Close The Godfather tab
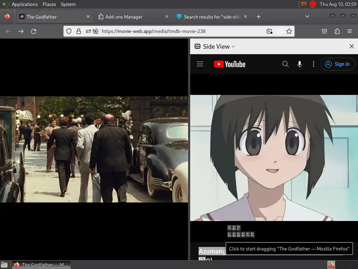 [88, 17]
